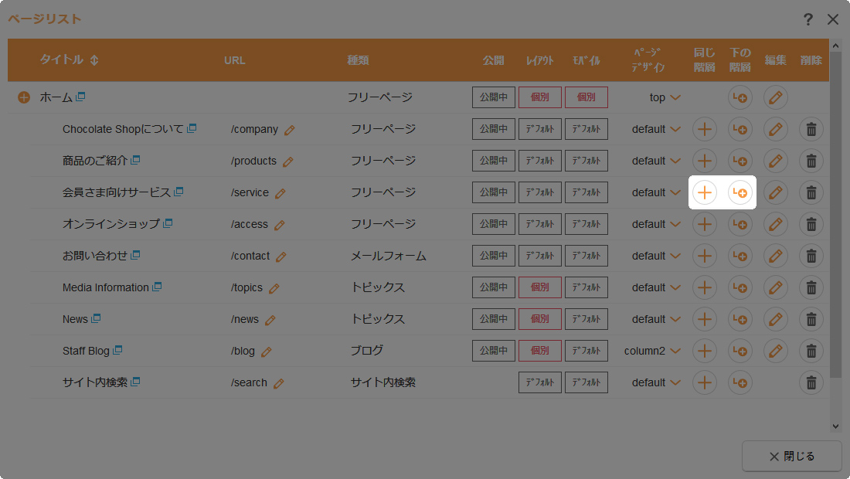The height and width of the screenshot is (479, 850).
Task: Toggle ホーム layout 個別 setting
Action: 540,97
